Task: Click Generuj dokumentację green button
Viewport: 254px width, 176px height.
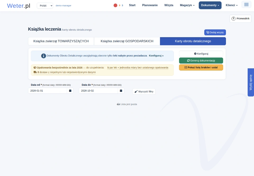Action: pyautogui.click(x=201, y=61)
